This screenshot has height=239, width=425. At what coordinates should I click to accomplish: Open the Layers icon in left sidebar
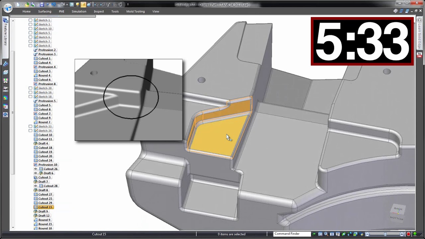(x=5, y=72)
